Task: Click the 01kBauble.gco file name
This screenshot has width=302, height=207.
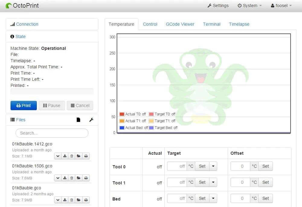Action: pyautogui.click(x=27, y=188)
